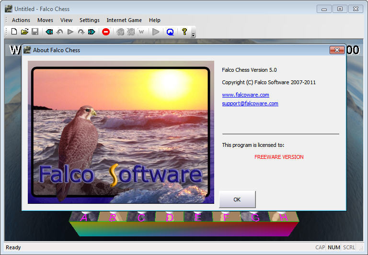Click the blue Q toolbar icon

170,32
